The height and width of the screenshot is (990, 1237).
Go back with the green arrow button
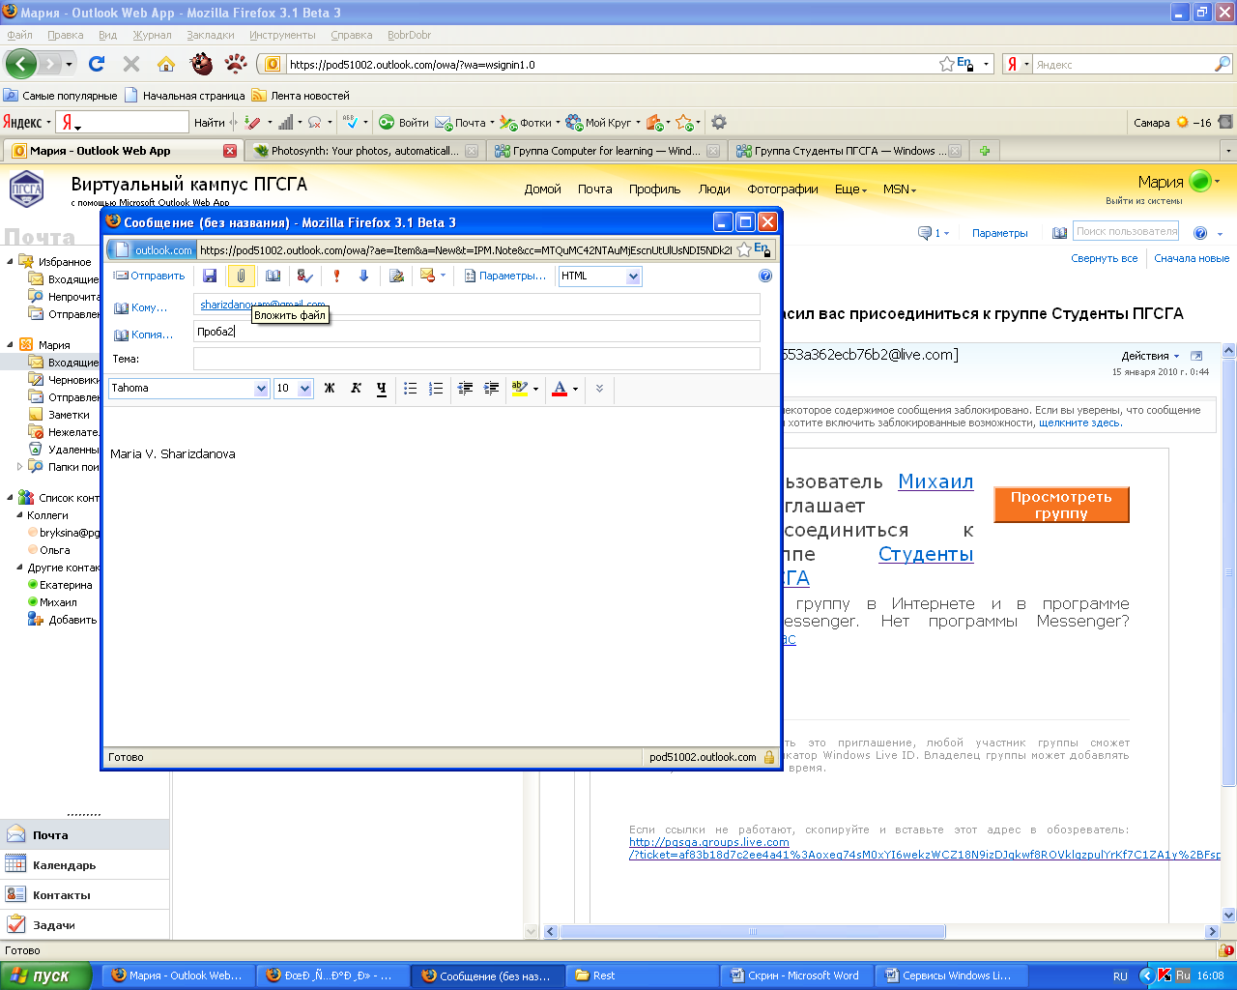coord(21,65)
